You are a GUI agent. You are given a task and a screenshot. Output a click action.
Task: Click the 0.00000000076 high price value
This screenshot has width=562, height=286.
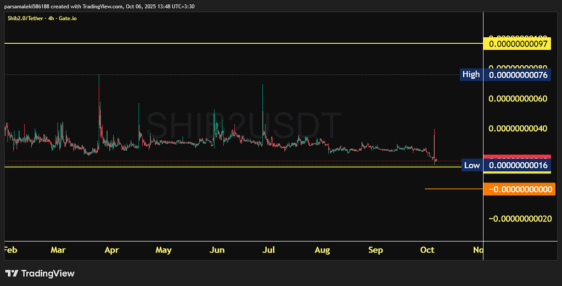[x=518, y=75]
